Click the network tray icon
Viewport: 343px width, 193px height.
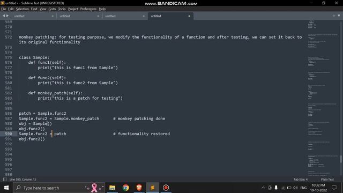[282, 188]
